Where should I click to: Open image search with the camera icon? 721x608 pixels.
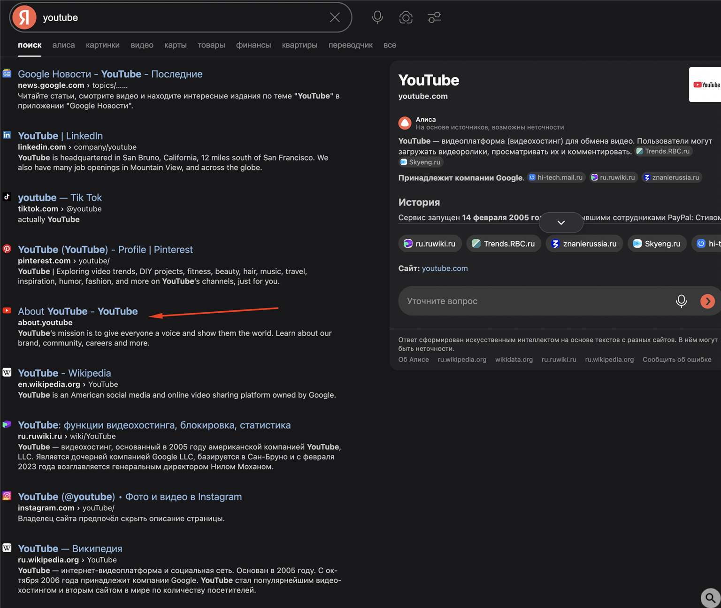pyautogui.click(x=406, y=18)
